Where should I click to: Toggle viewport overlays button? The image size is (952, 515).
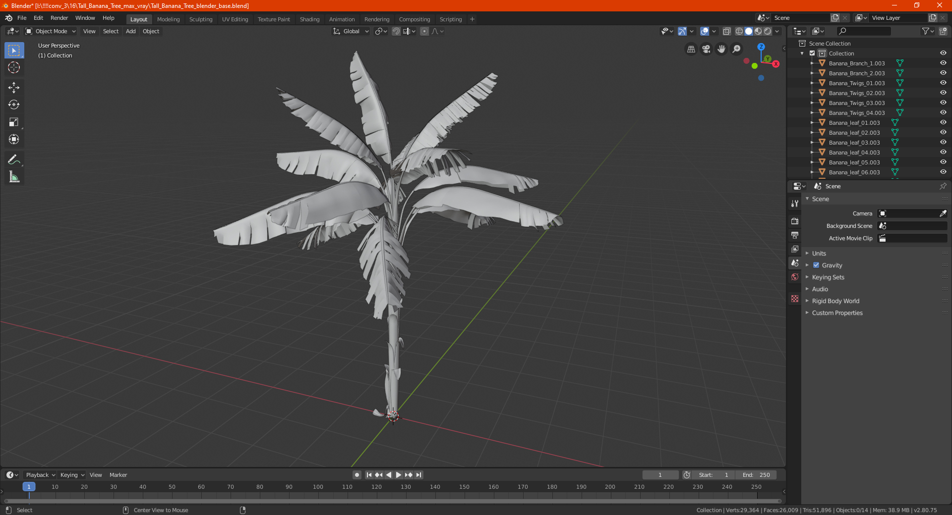click(x=705, y=31)
